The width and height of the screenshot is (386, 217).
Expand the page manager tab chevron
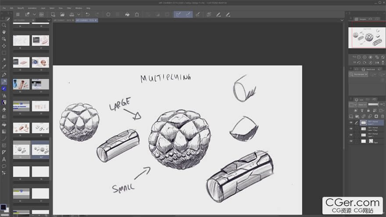coord(49,20)
